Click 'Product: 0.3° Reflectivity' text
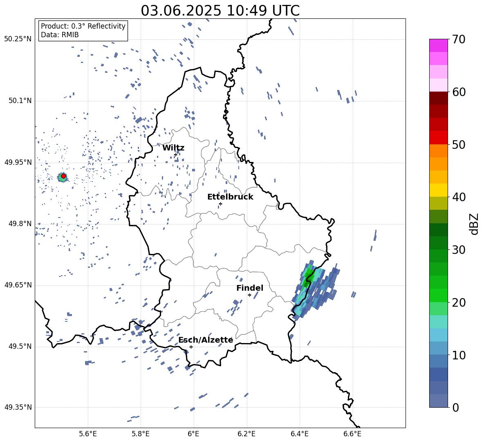This screenshot has width=484, height=442. click(x=83, y=26)
